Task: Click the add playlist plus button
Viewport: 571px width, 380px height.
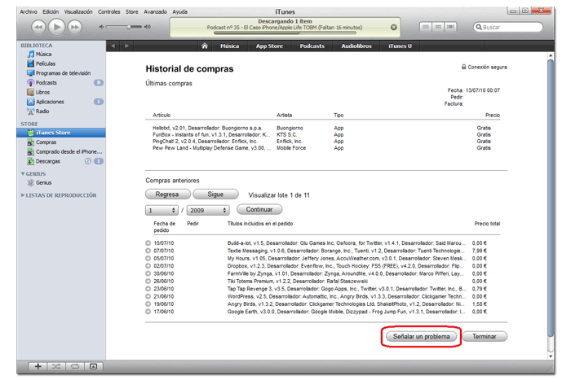Action: (x=38, y=367)
